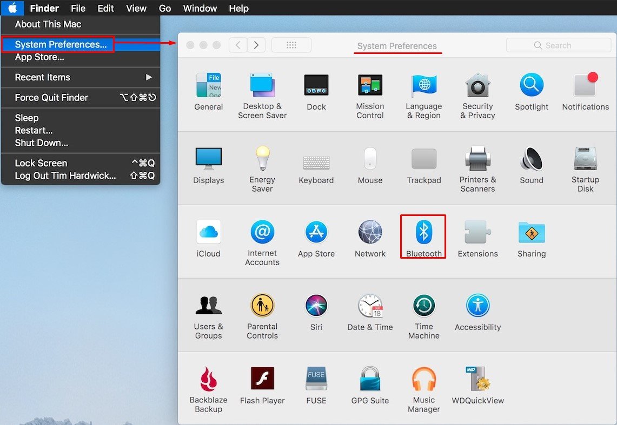Open the Bluetooth preferences pane
The height and width of the screenshot is (425, 617).
[x=424, y=238]
